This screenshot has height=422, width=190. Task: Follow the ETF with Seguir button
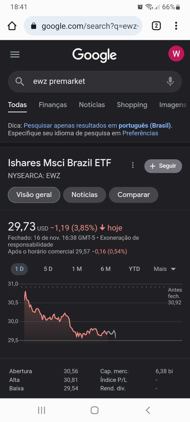(163, 166)
